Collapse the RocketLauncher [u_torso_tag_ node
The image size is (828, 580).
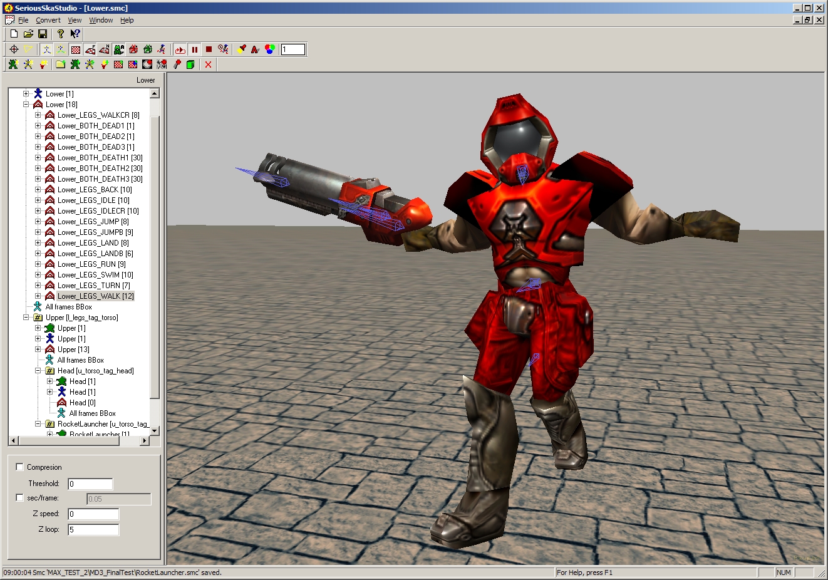tap(38, 424)
